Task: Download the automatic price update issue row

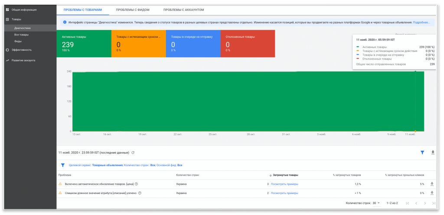Action: [432, 184]
